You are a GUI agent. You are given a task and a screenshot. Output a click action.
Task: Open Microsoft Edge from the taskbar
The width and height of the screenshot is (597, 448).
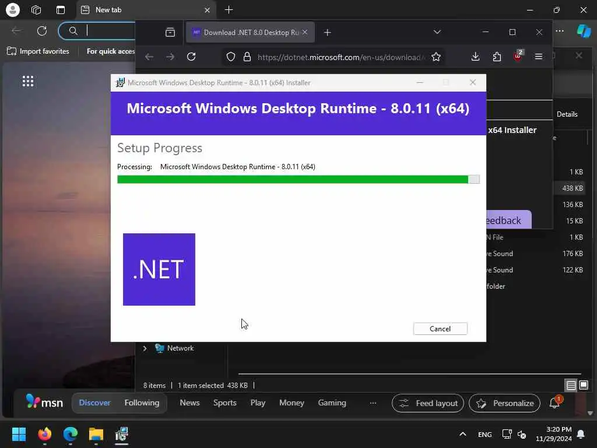tap(71, 434)
